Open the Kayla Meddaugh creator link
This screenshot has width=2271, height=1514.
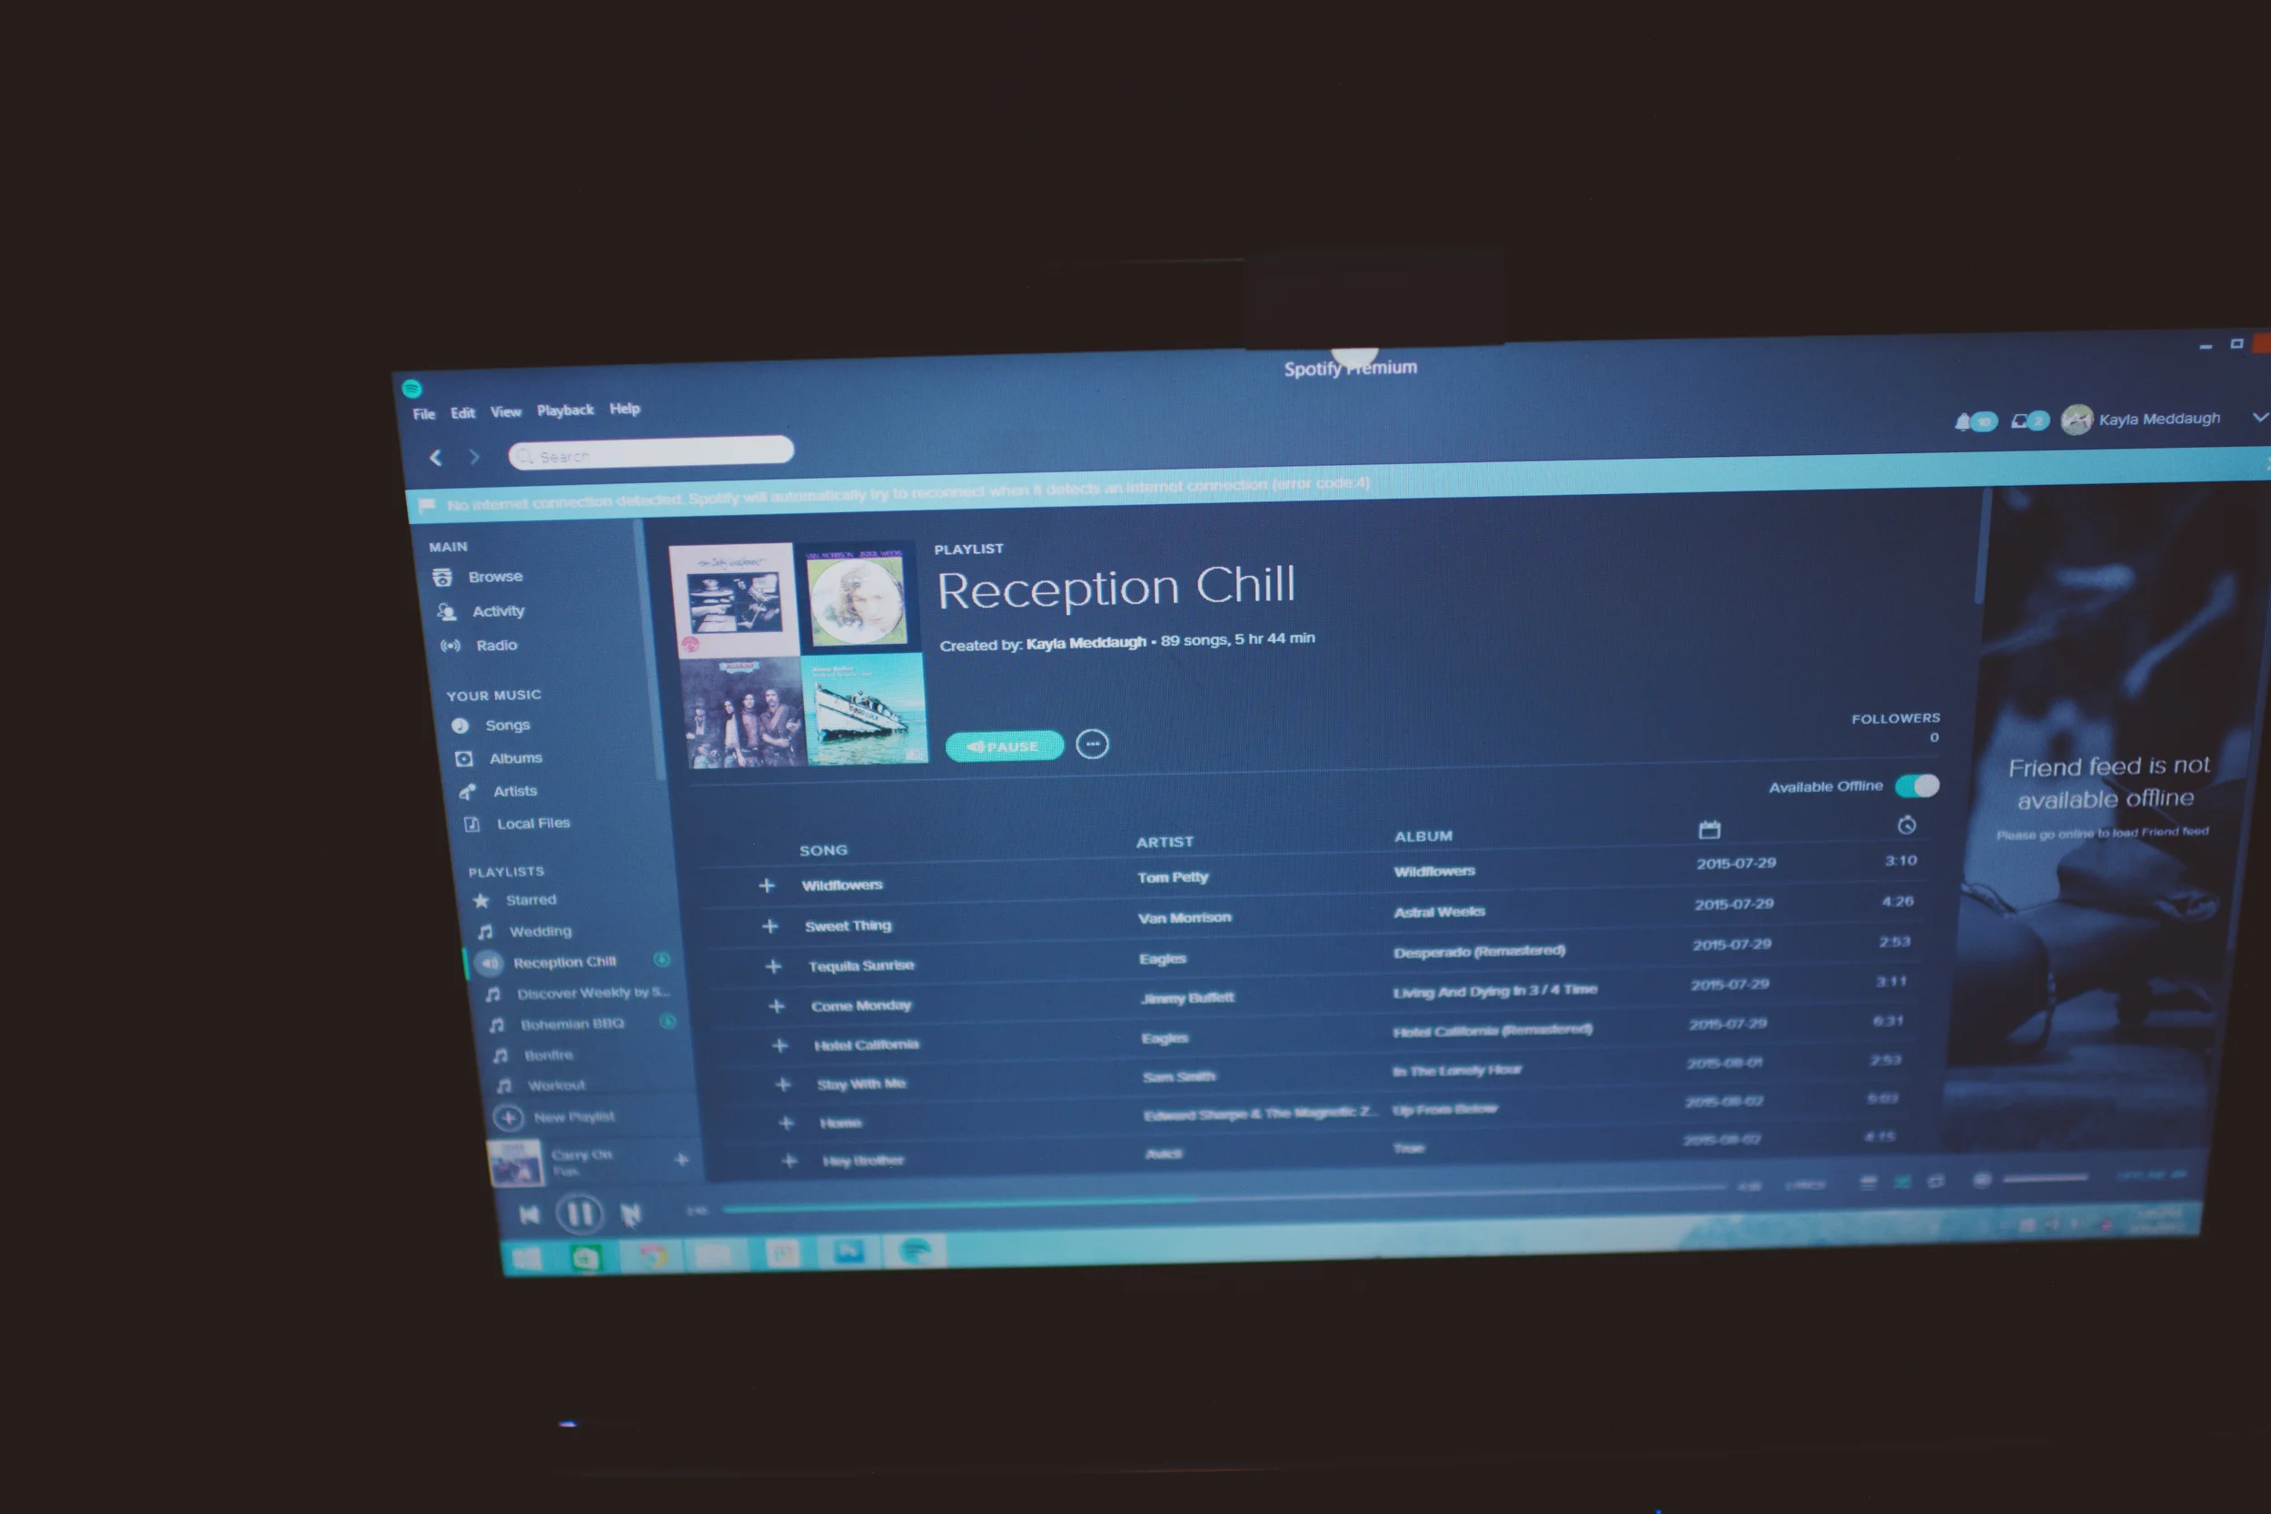click(x=1086, y=643)
